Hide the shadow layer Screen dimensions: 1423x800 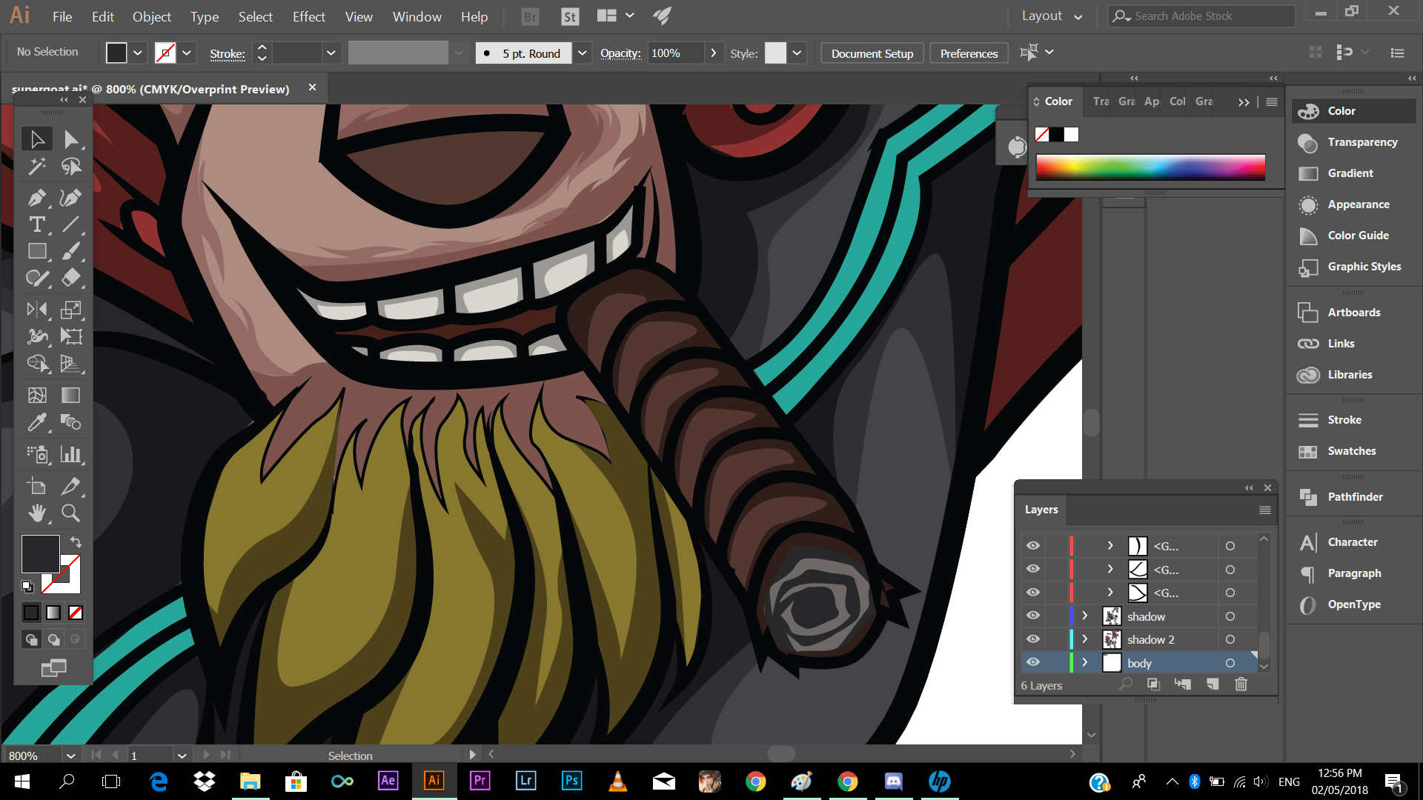click(x=1033, y=616)
